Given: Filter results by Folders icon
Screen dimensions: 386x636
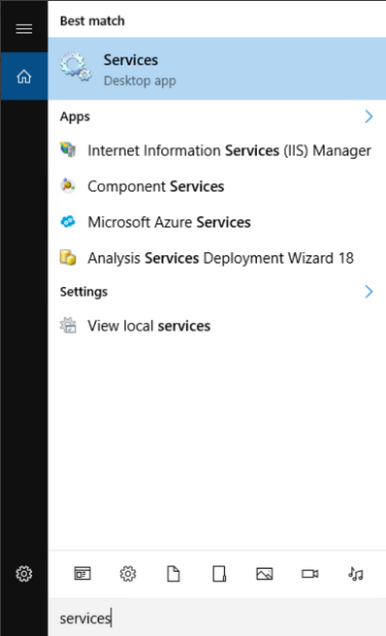Looking at the screenshot, I should coord(219,574).
